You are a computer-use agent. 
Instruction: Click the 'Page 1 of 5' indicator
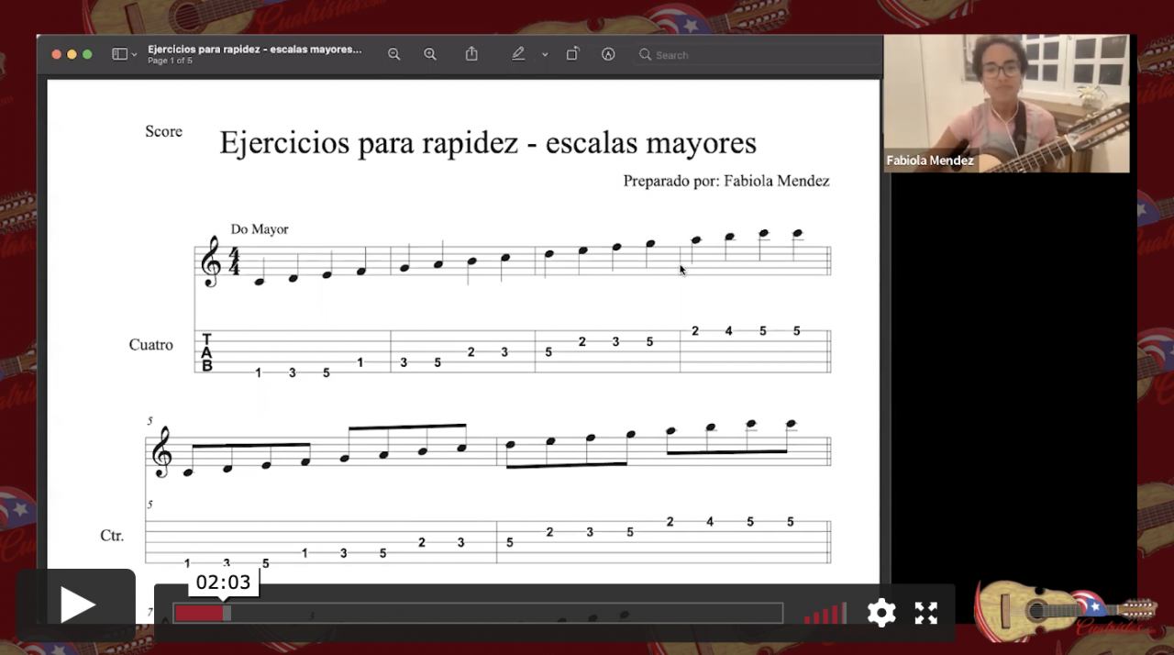(170, 61)
